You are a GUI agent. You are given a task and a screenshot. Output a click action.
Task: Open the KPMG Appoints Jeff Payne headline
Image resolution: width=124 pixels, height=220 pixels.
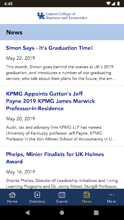click(x=50, y=101)
